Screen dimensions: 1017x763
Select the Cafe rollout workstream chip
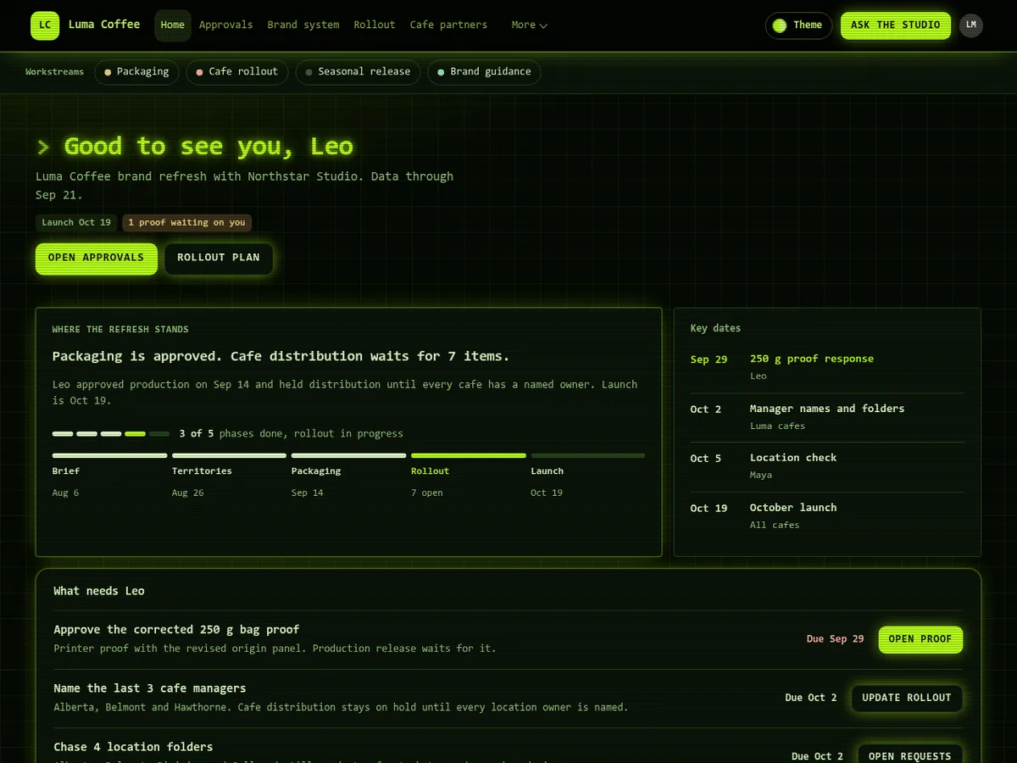pos(237,72)
